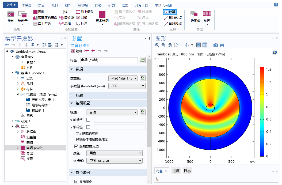
Task: Toggle the show hidden entities (显示隐藏的实体) checkbox
Action: click(73, 133)
